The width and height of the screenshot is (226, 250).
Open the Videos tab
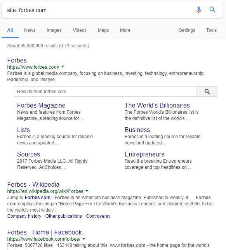click(80, 30)
